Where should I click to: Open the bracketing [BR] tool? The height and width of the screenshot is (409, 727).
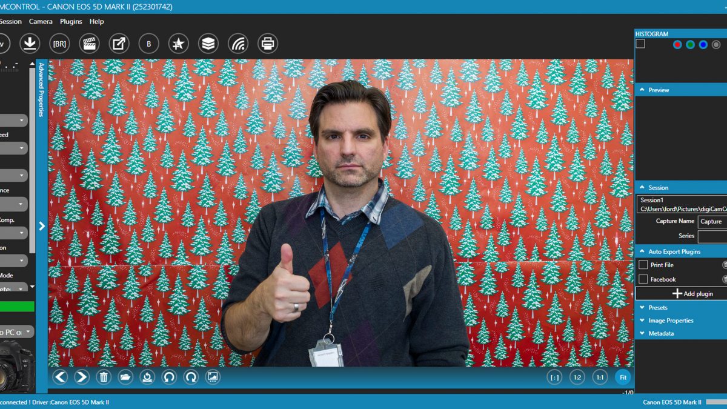tap(59, 44)
